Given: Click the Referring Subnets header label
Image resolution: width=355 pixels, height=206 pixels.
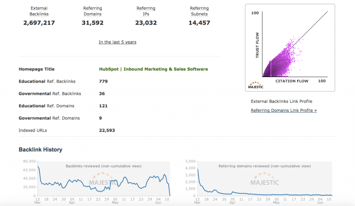Looking at the screenshot, I should tap(199, 11).
